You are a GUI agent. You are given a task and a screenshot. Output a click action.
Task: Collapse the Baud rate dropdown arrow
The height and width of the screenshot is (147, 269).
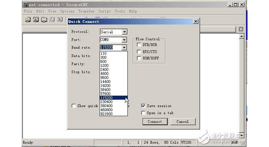(124, 47)
